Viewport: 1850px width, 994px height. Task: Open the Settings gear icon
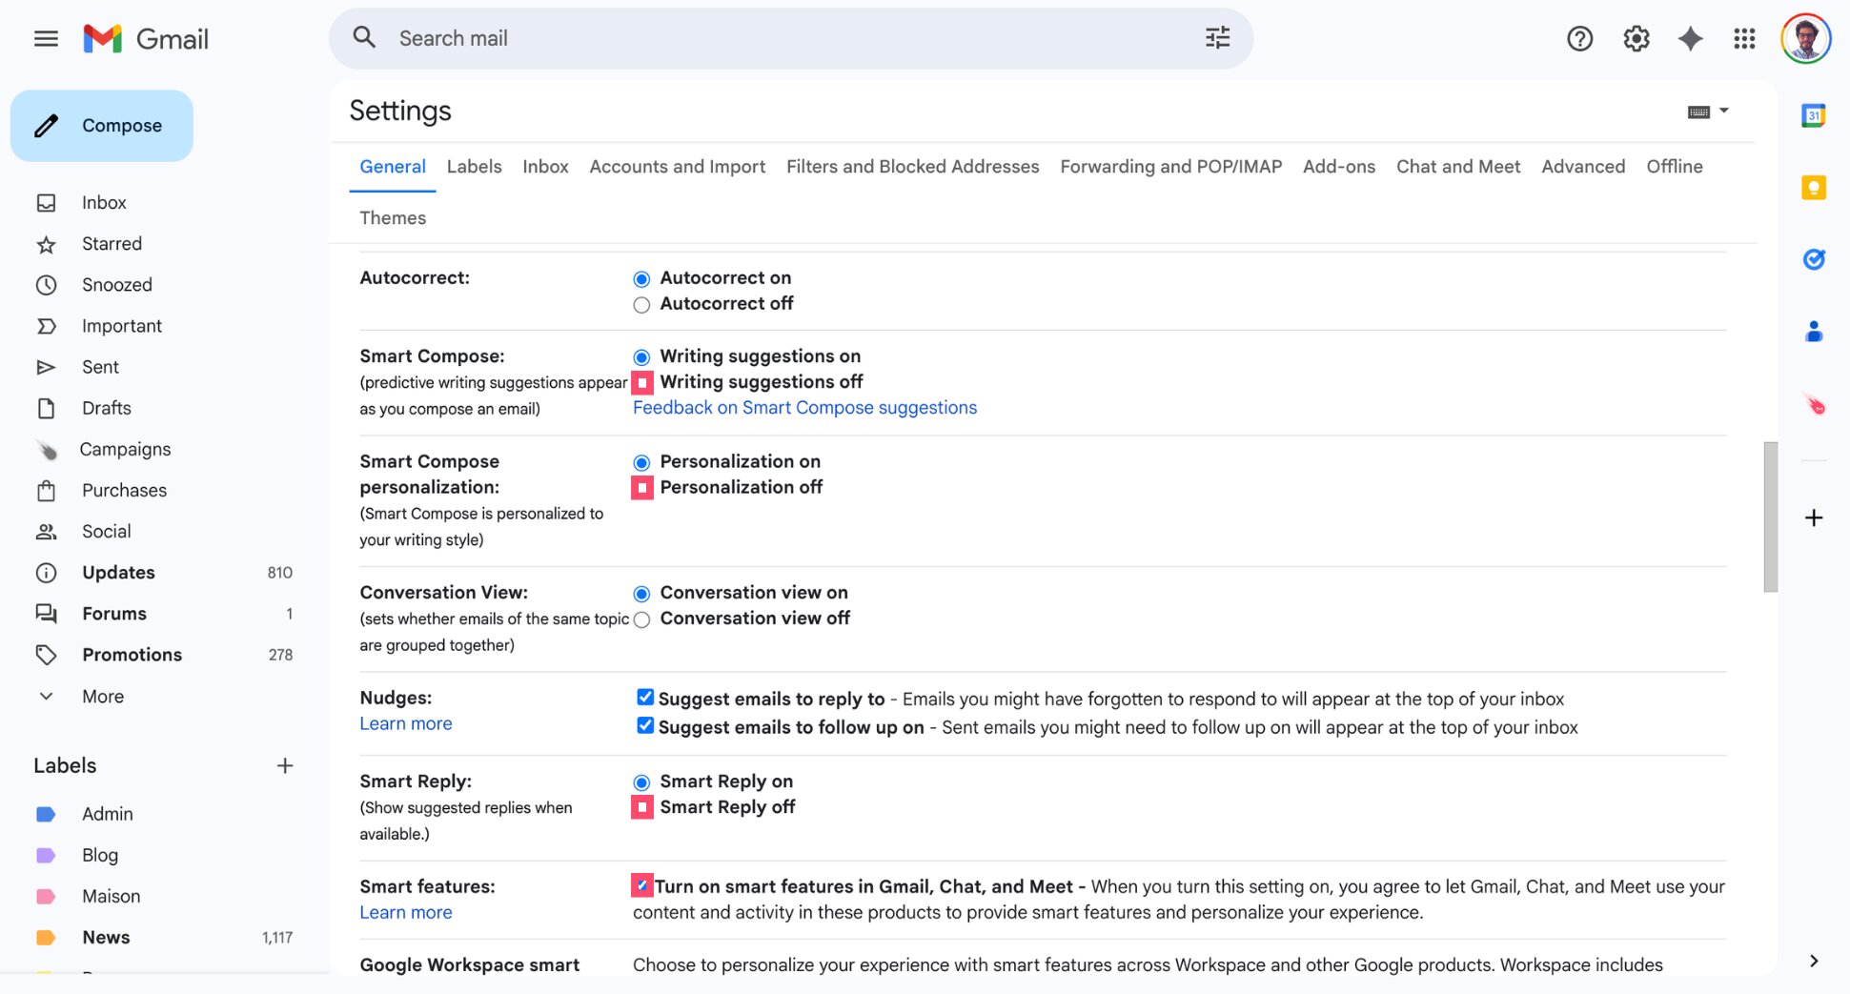(x=1636, y=39)
